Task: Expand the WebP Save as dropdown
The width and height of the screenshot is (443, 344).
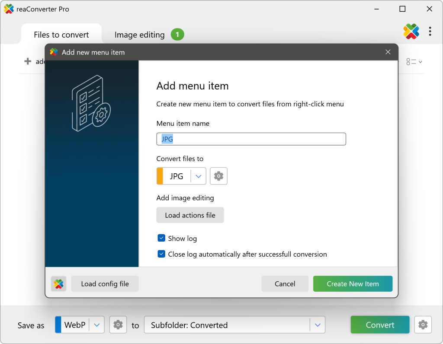Action: pyautogui.click(x=97, y=325)
